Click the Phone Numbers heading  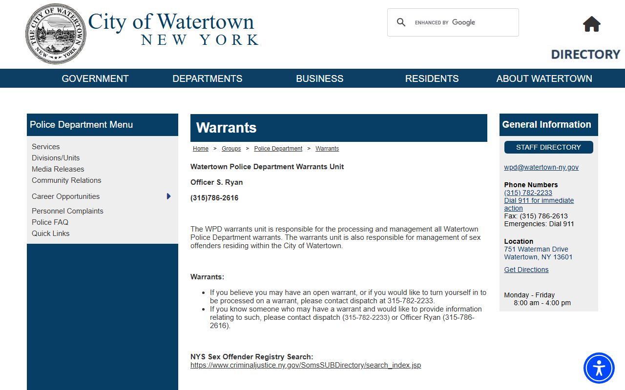pos(531,185)
